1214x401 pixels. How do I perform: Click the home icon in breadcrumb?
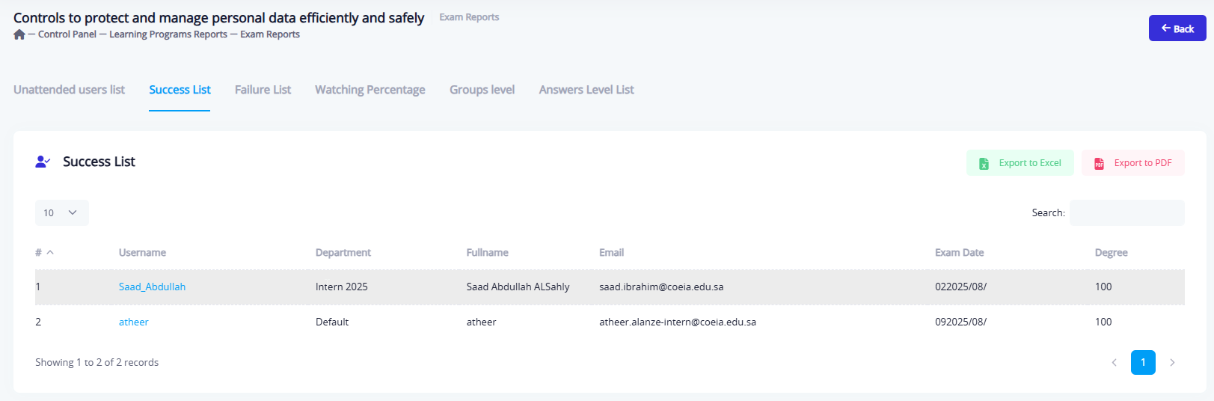tap(19, 34)
